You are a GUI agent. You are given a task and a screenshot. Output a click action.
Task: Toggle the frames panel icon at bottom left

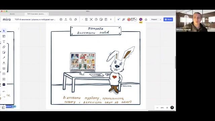tap(3, 108)
